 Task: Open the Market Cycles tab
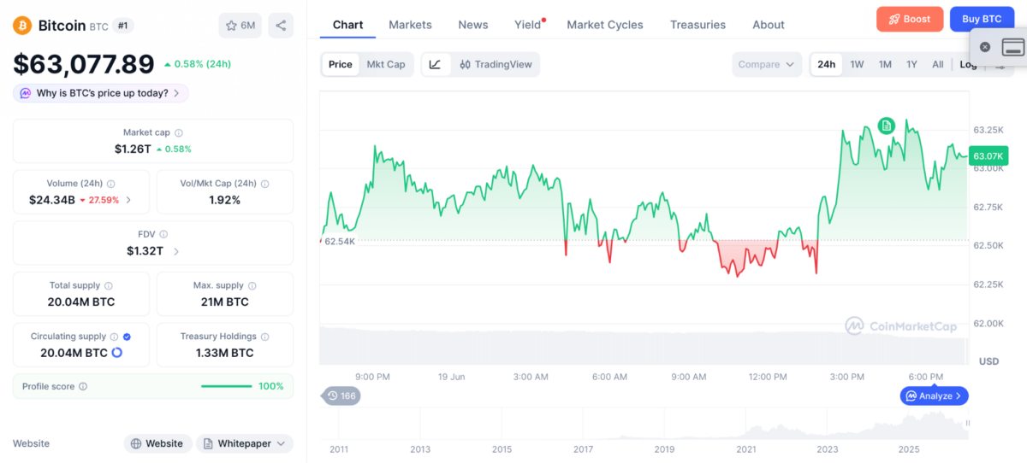[605, 25]
